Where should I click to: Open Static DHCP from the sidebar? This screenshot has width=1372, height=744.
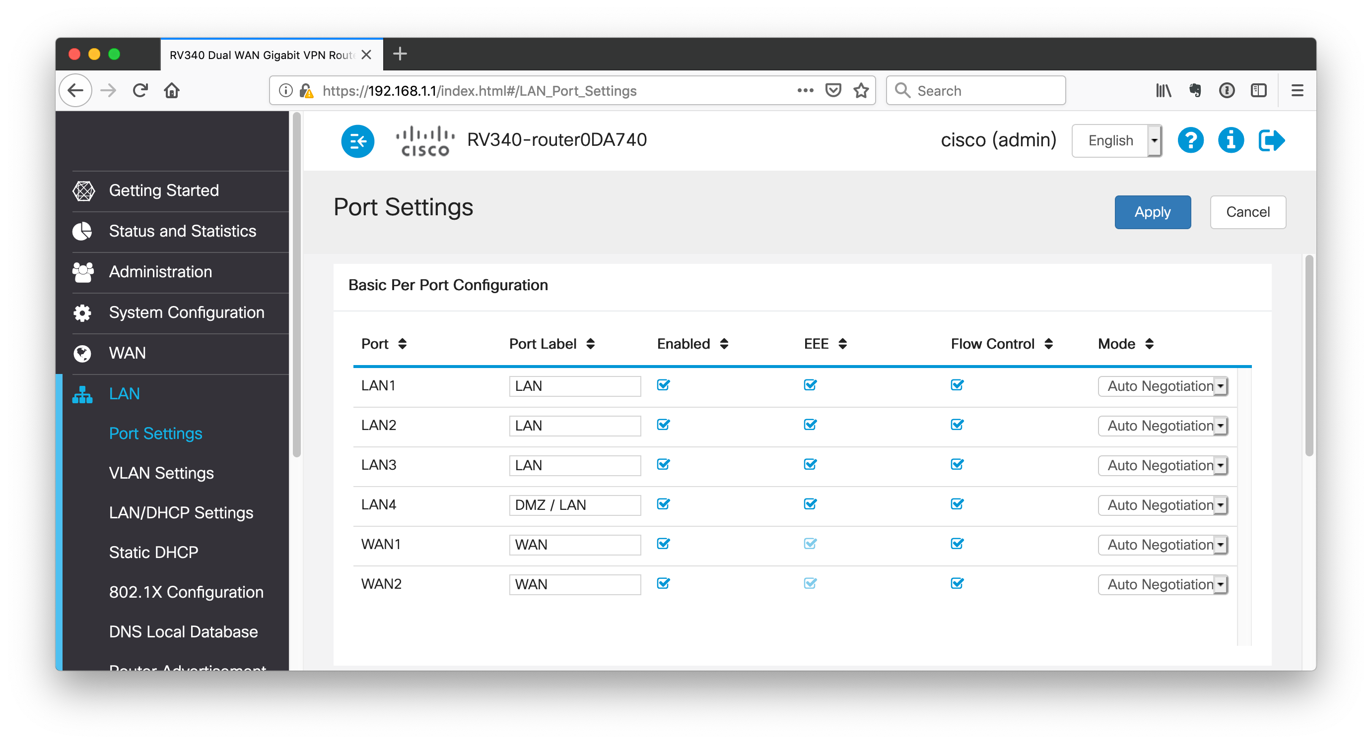(x=153, y=552)
